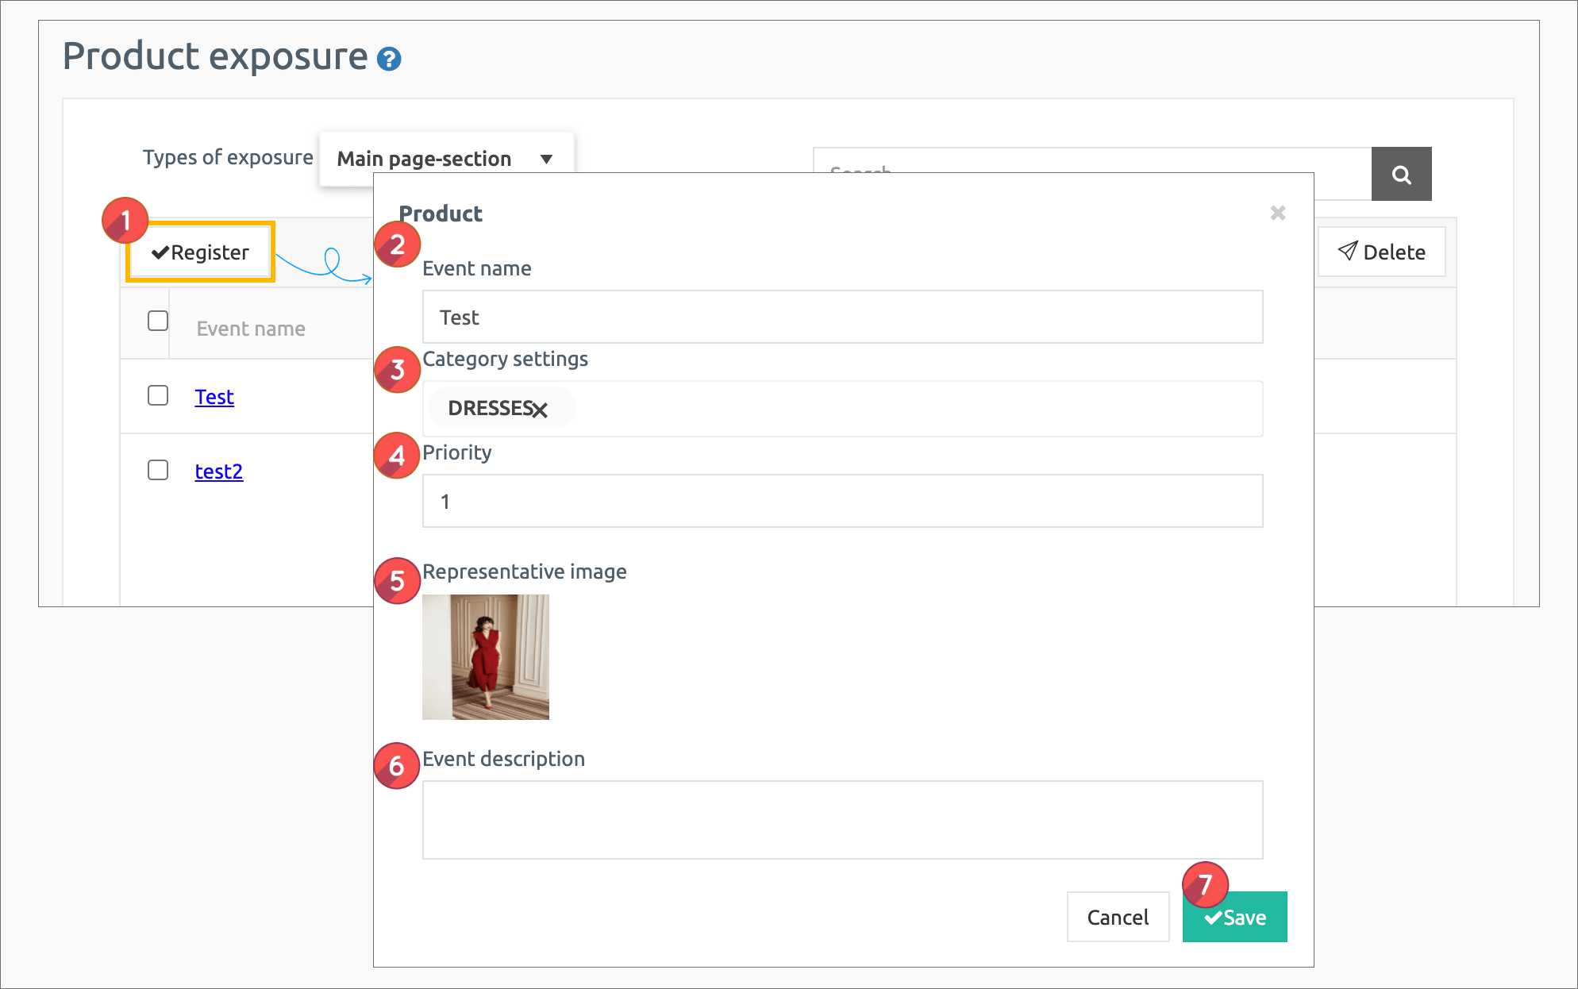Click the Delete paper plane button
This screenshot has width=1578, height=989.
tap(1381, 252)
